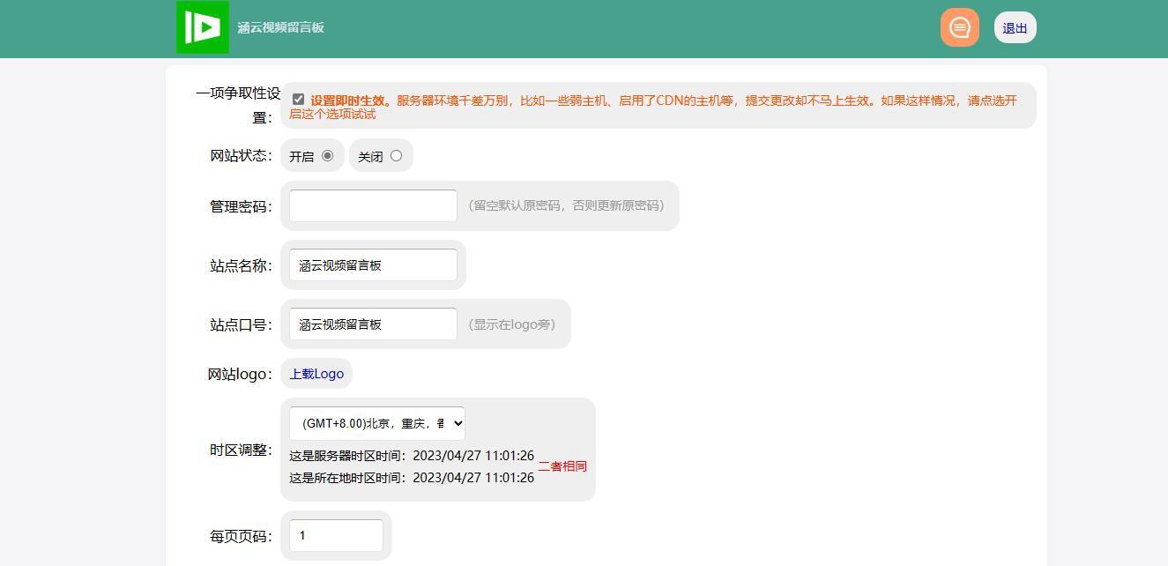
Task: Click the 留空默认原密码 hint text
Action: (x=566, y=205)
